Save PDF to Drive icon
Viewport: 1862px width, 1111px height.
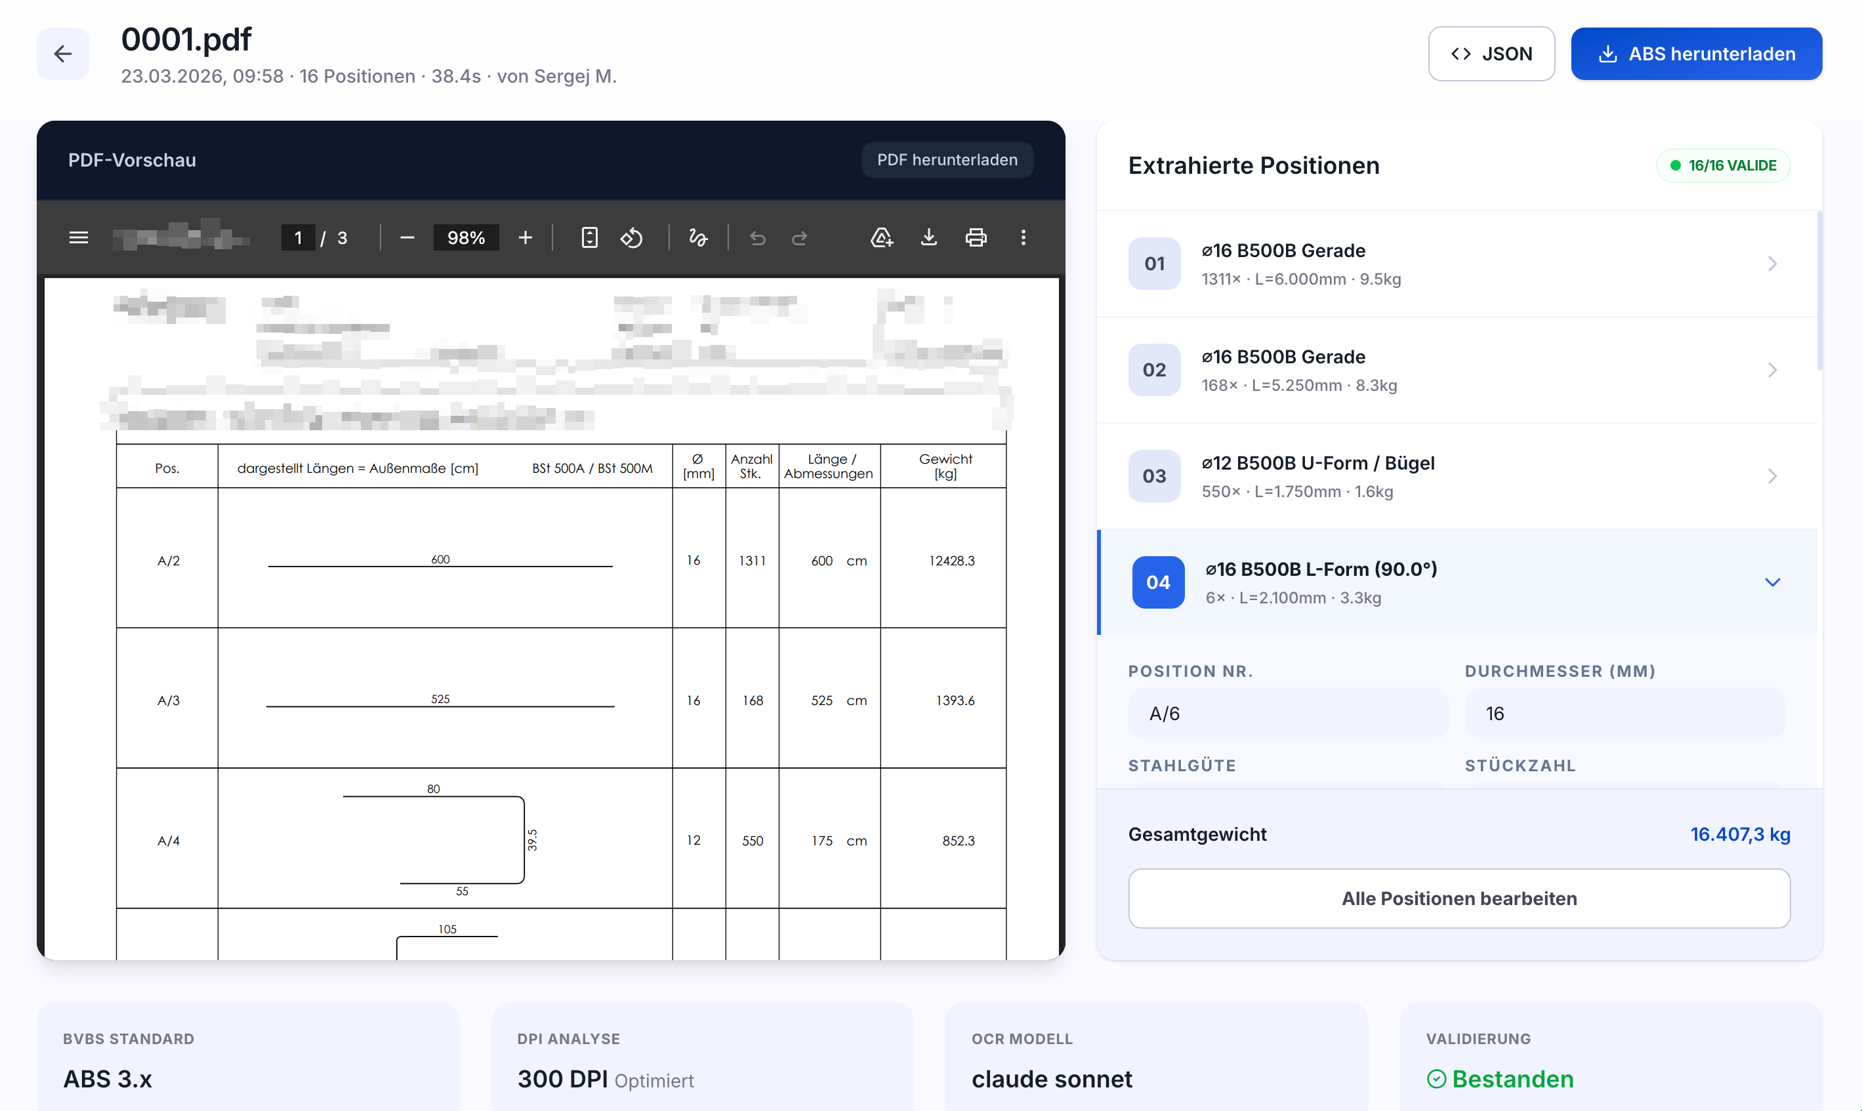(881, 238)
